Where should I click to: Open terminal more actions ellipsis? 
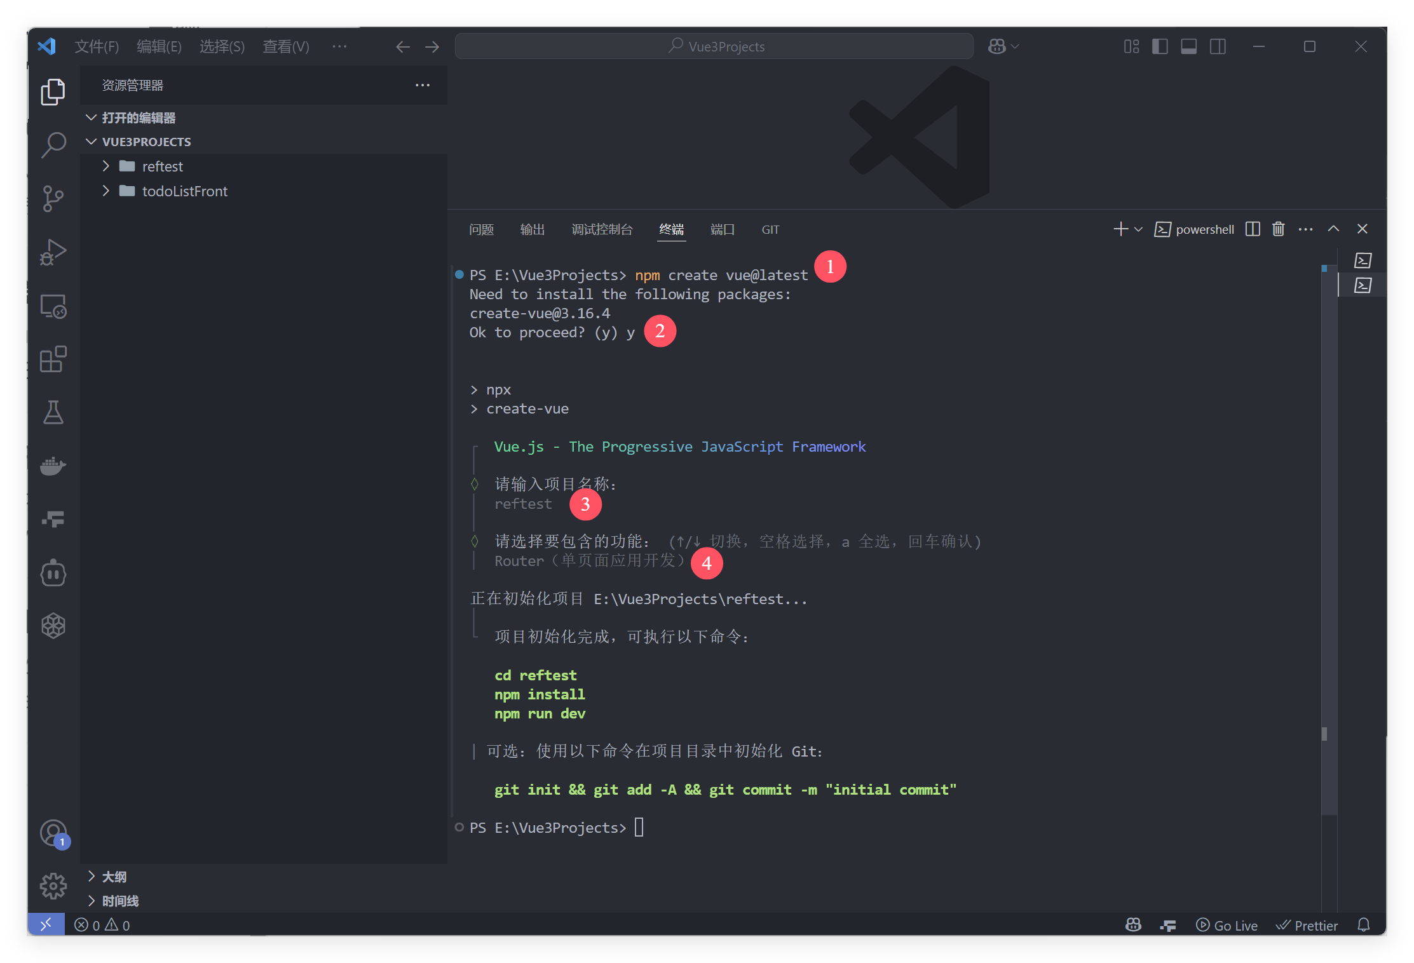click(1306, 229)
